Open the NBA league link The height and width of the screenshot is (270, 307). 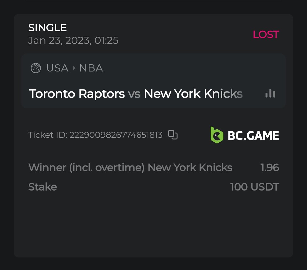[x=91, y=68]
